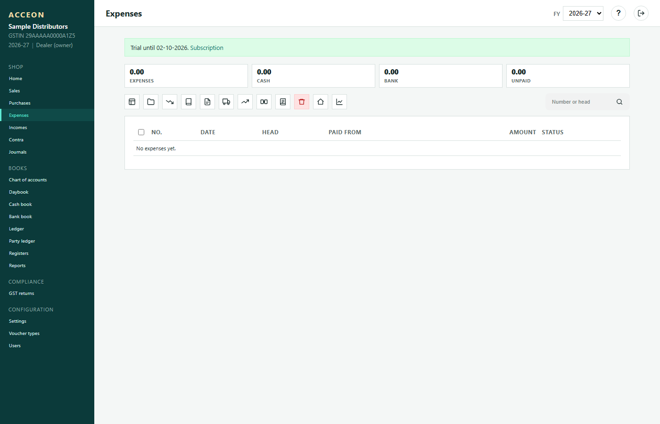Click the delivery truck icon
Screen dimensions: 660x424
click(x=226, y=102)
